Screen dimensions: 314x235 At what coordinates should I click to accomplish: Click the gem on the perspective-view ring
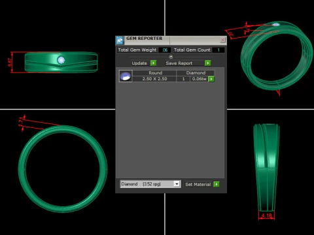coord(276,24)
